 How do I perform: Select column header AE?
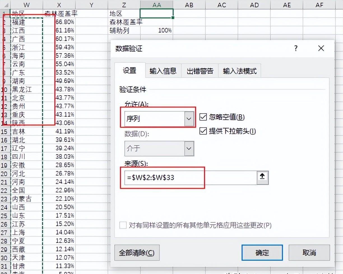tap(287, 5)
